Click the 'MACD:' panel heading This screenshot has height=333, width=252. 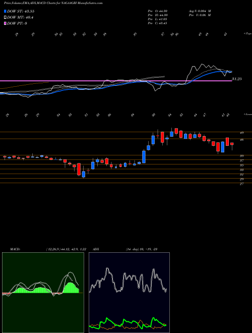15,249
